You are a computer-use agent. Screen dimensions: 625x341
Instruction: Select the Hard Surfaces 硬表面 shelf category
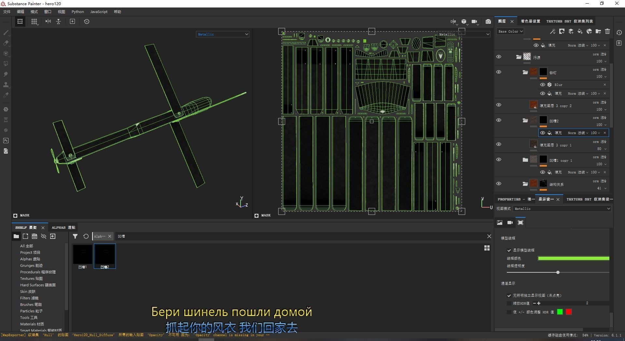pos(38,285)
